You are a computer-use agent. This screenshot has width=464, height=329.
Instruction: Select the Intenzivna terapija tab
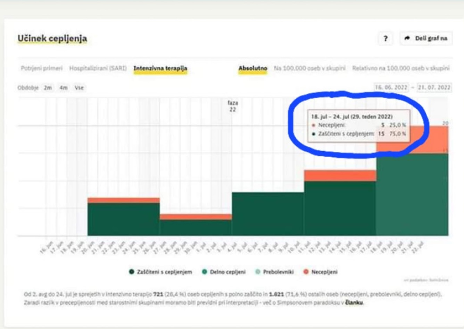pos(160,68)
